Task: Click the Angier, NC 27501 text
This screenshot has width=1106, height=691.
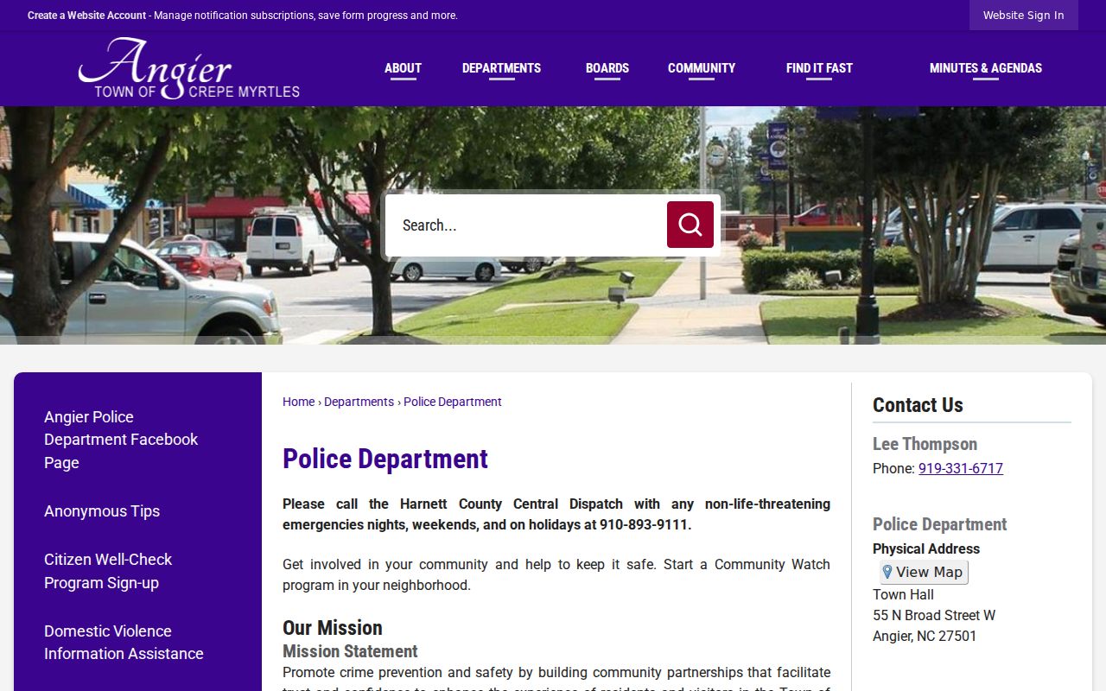Action: click(925, 636)
